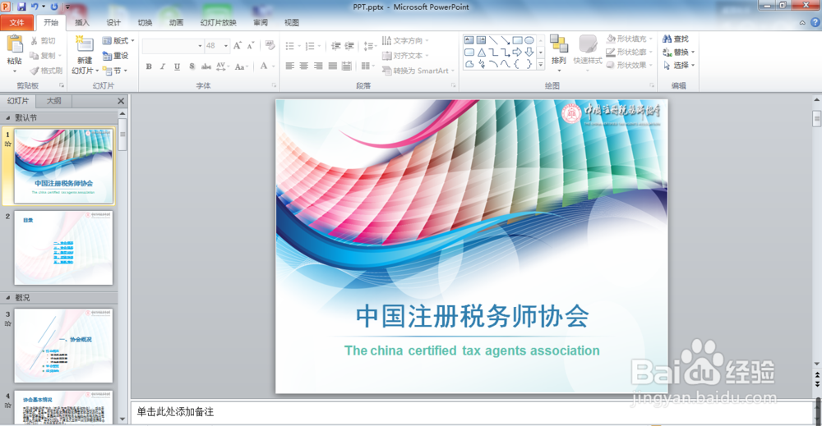Select the text box shape in shapes gallery
The height and width of the screenshot is (426, 822).
pyautogui.click(x=469, y=40)
